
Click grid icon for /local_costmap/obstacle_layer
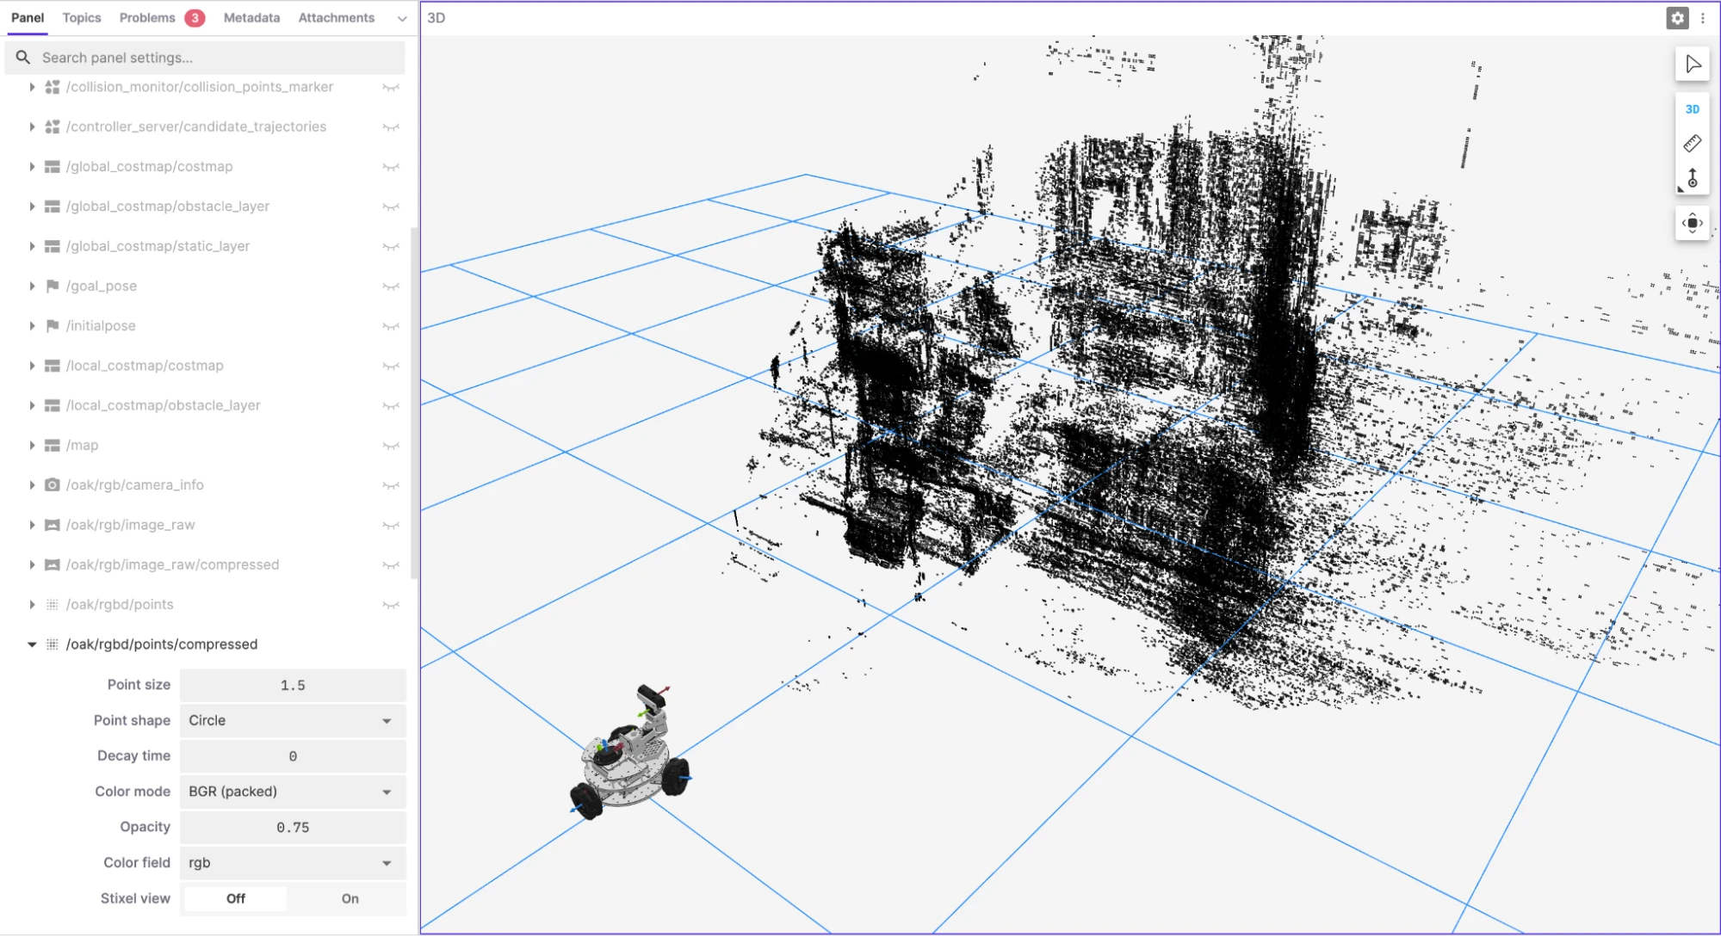(x=53, y=405)
